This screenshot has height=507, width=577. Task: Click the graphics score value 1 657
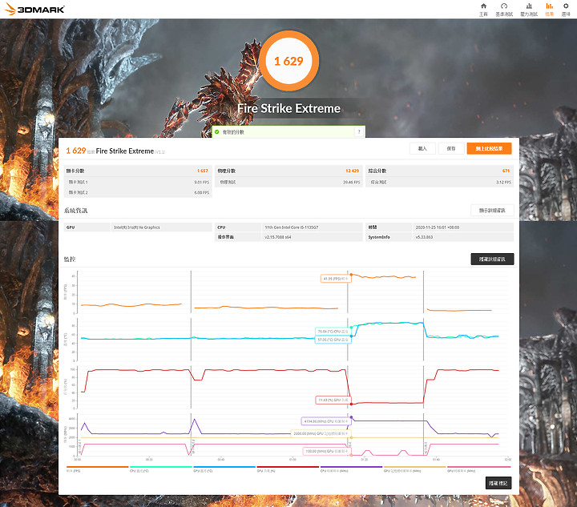203,171
